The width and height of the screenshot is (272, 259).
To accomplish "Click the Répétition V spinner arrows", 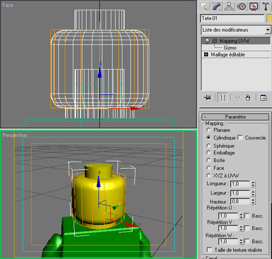I will click(x=241, y=228).
